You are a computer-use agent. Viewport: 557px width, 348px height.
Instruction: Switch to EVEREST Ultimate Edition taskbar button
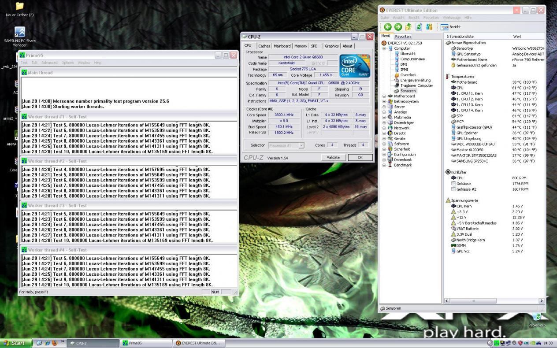click(x=200, y=343)
